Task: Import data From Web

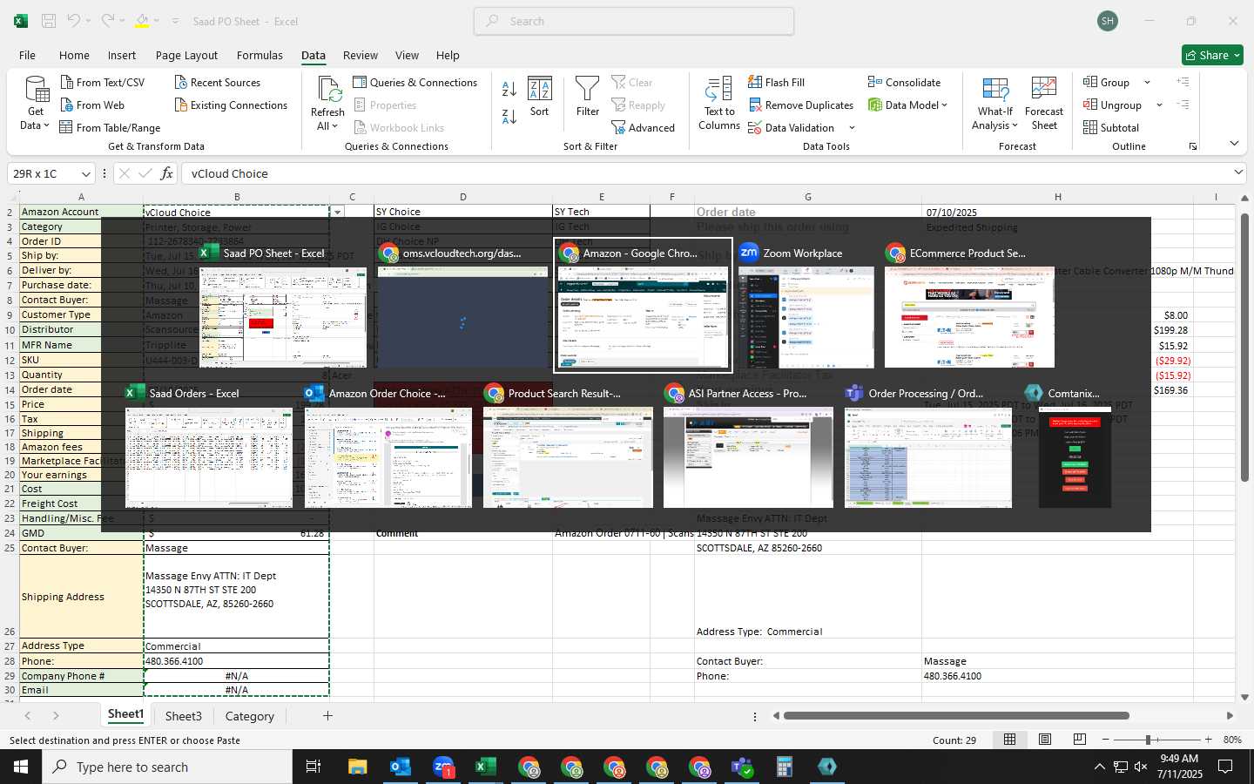Action: click(92, 105)
